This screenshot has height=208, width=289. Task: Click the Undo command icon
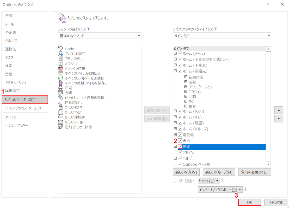pyautogui.click(x=60, y=49)
